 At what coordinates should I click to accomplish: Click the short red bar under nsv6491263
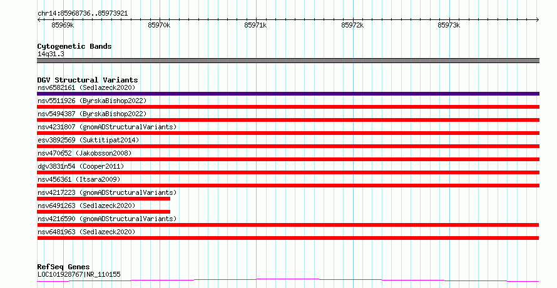click(103, 212)
